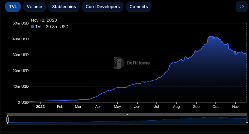Viewport: 249px width, 134px height.
Task: Click the DefiLlama llama logo watermark
Action: tap(119, 63)
